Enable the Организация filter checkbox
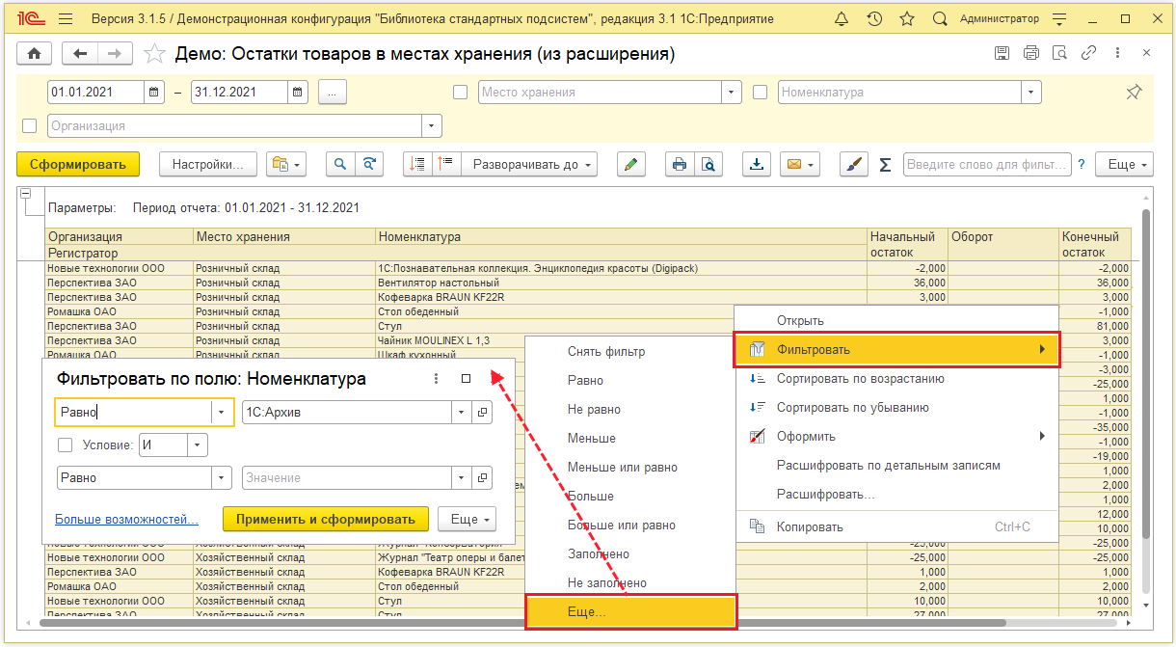This screenshot has width=1176, height=647. pos(29,125)
